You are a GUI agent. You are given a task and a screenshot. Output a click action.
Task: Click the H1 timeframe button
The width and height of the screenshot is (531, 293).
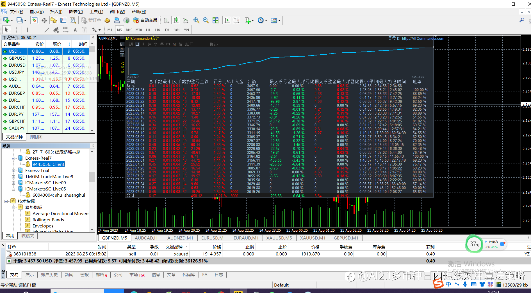(148, 30)
